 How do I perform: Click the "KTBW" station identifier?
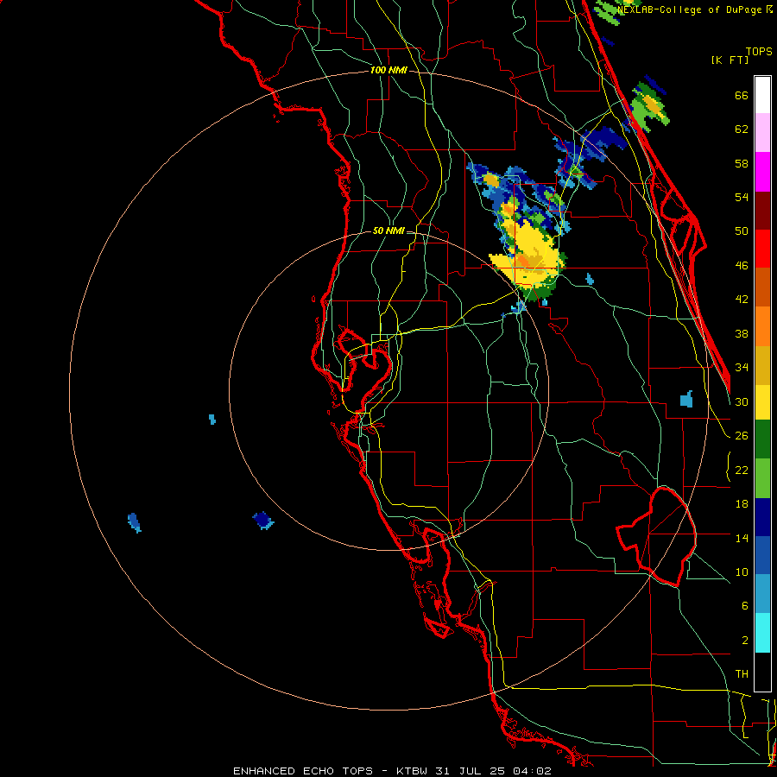click(411, 771)
